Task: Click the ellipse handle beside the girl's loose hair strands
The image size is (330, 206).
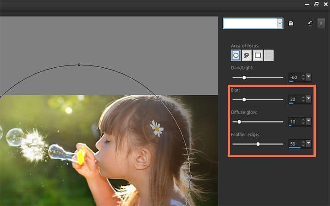Action: 190,177
